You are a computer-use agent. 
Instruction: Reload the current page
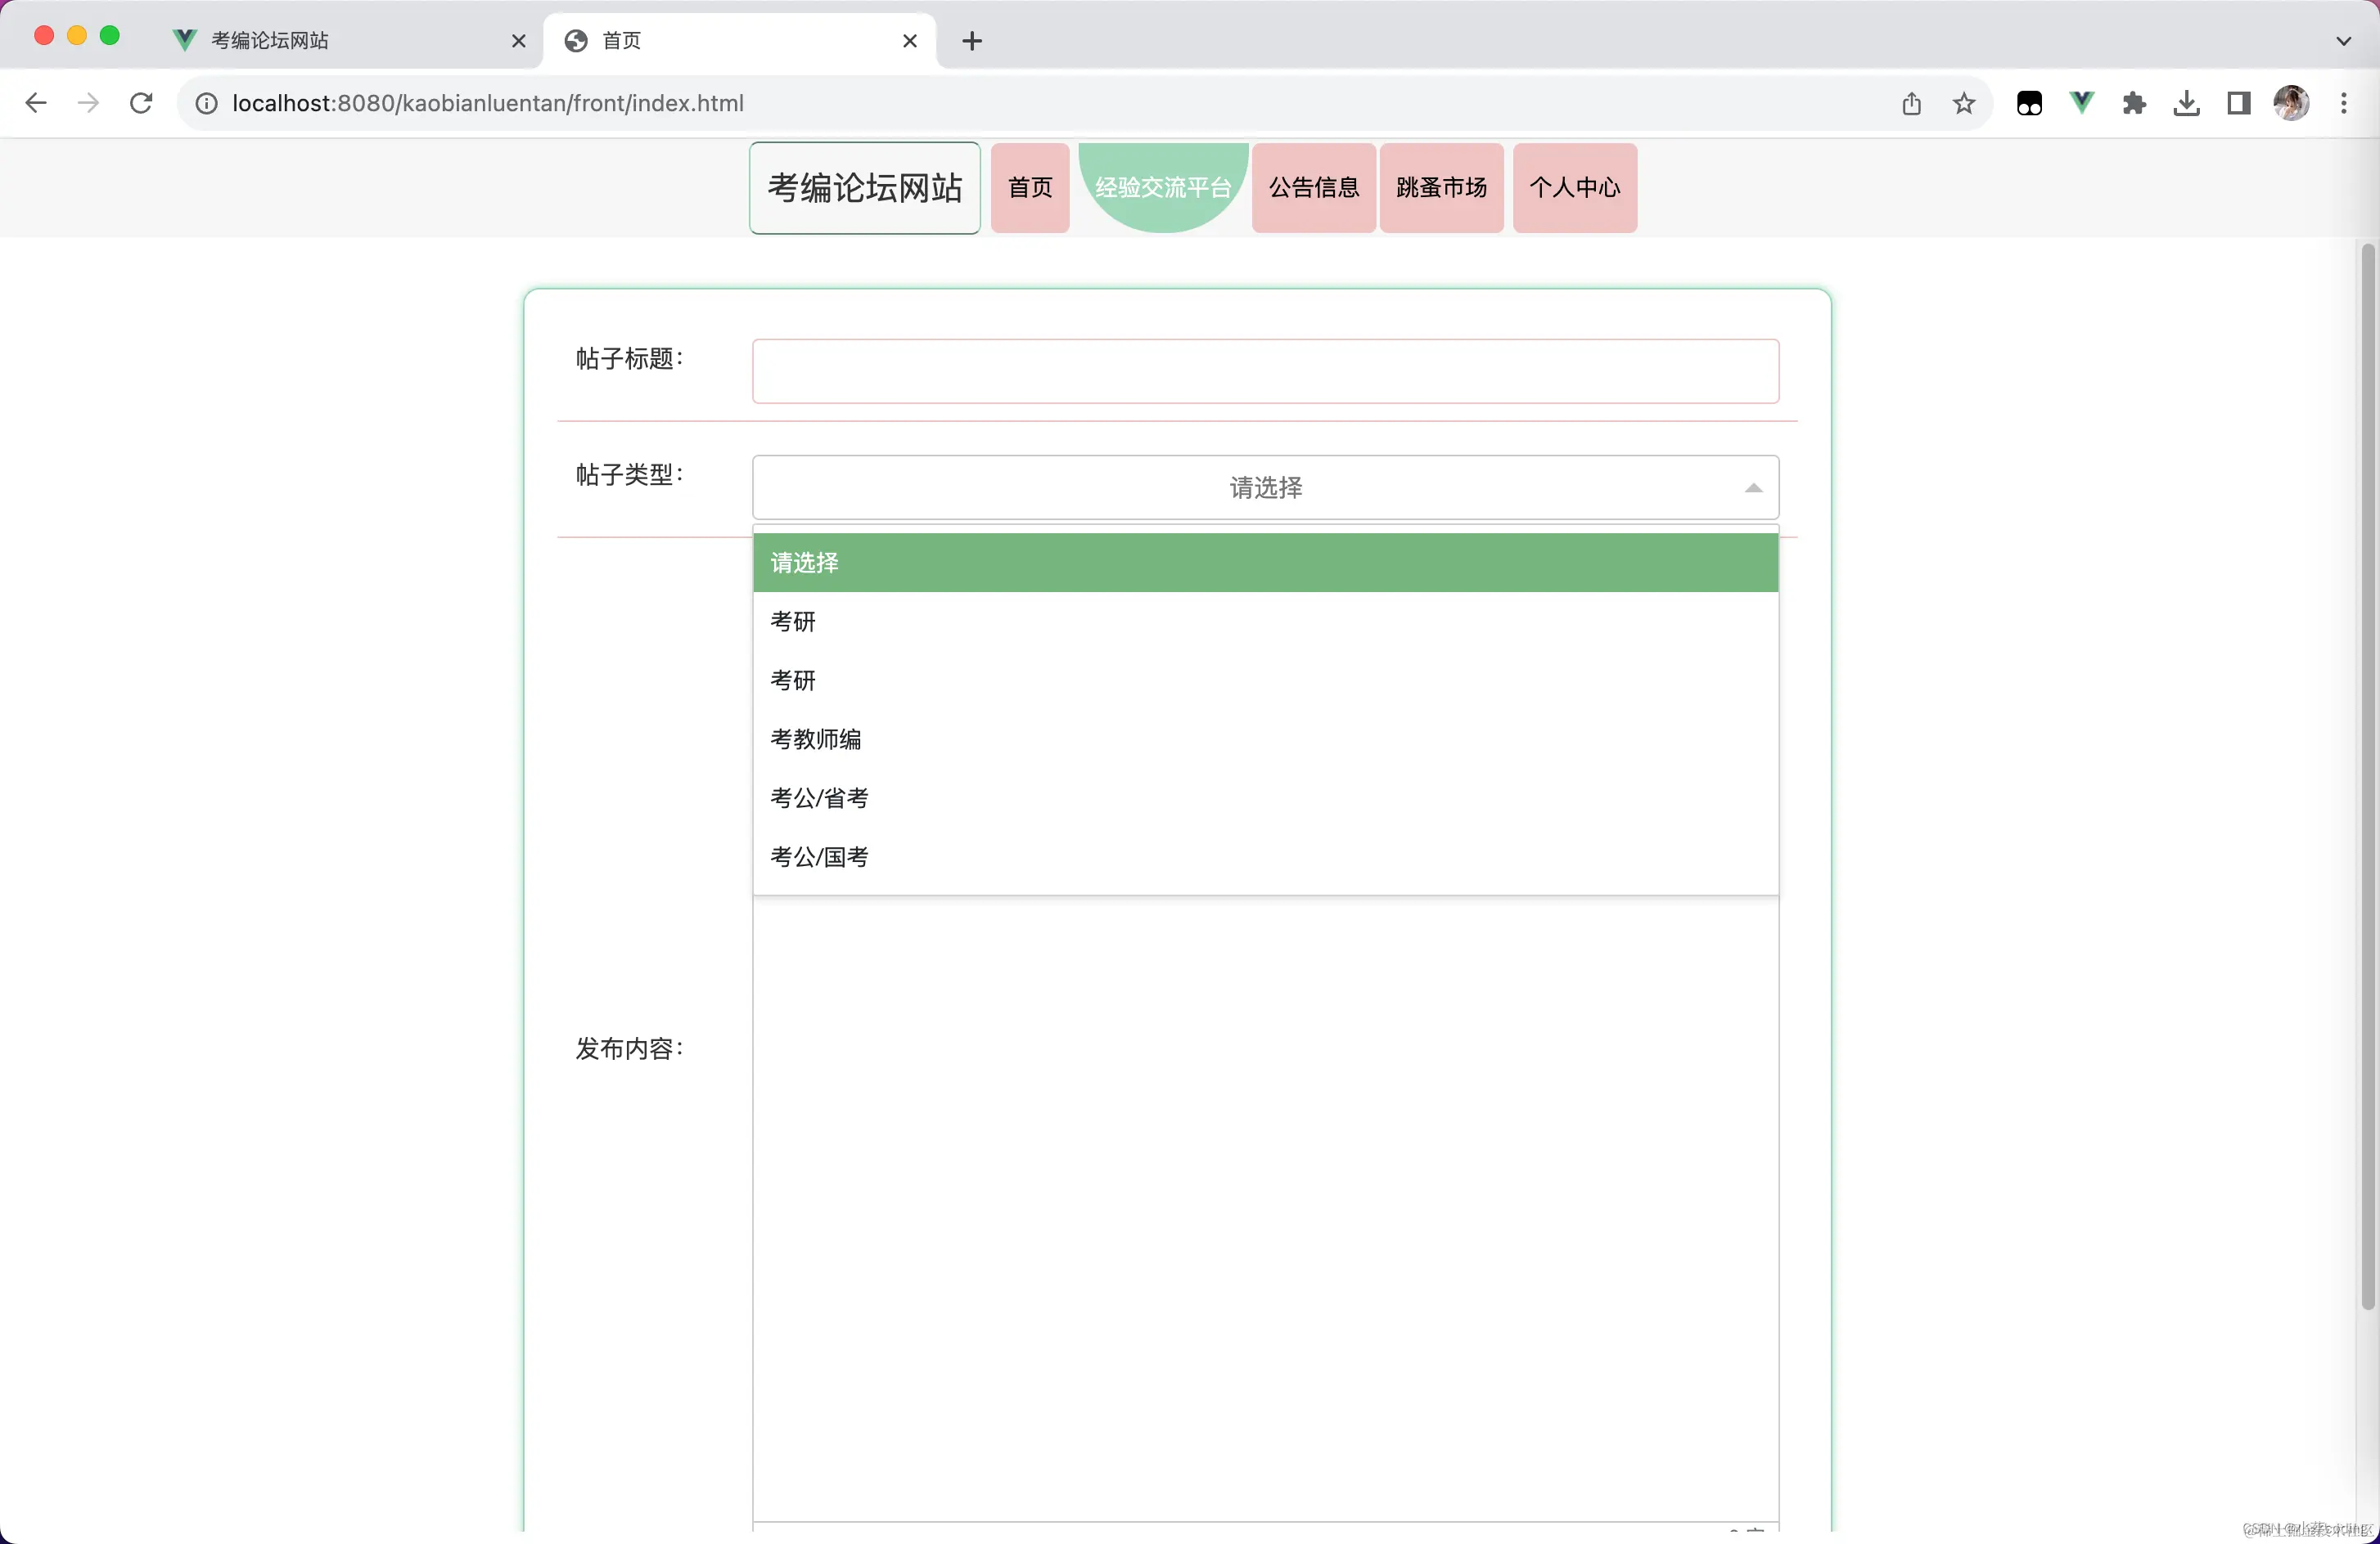point(140,102)
